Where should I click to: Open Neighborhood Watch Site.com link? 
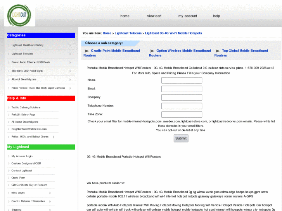pyautogui.click(x=29, y=129)
